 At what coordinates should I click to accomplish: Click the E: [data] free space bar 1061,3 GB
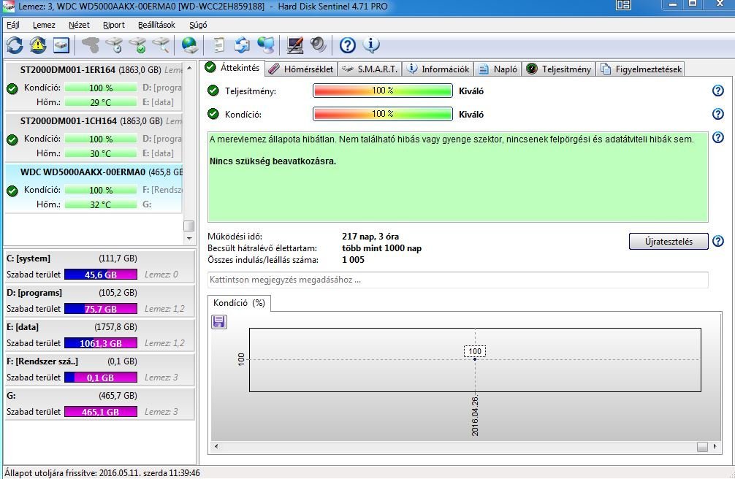click(x=101, y=343)
